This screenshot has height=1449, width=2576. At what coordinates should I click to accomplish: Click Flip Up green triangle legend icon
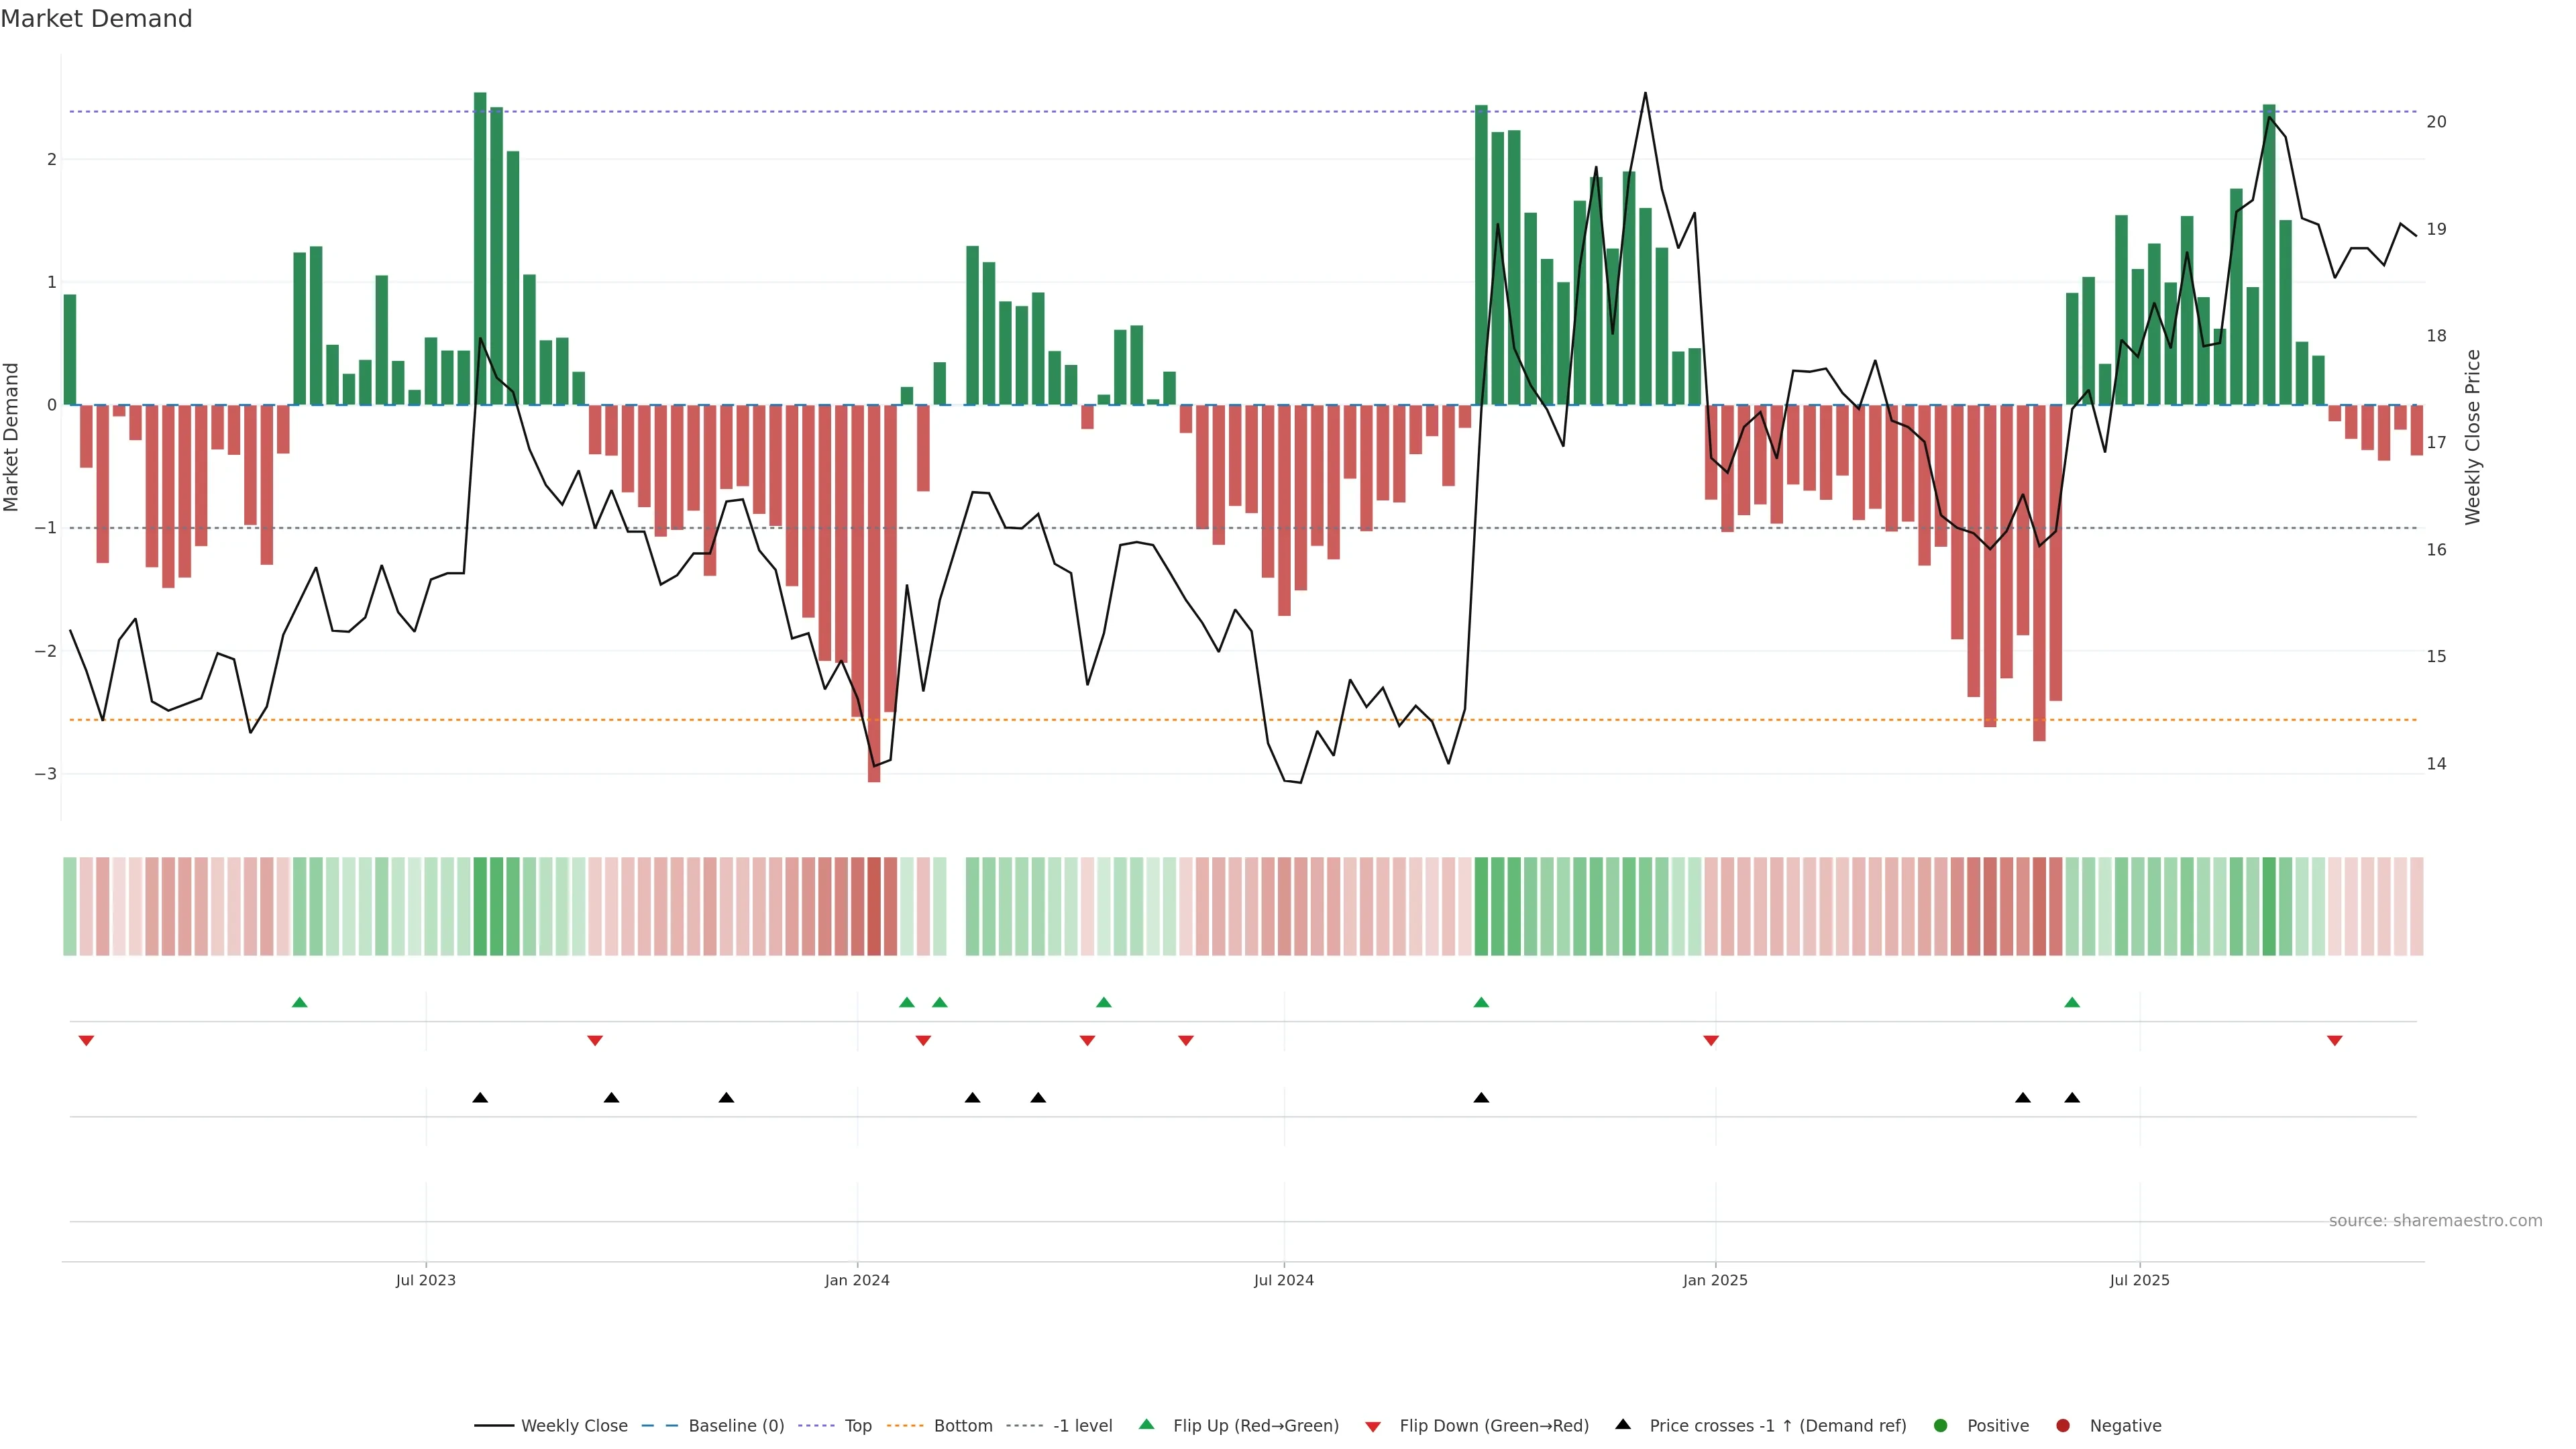point(1147,1425)
